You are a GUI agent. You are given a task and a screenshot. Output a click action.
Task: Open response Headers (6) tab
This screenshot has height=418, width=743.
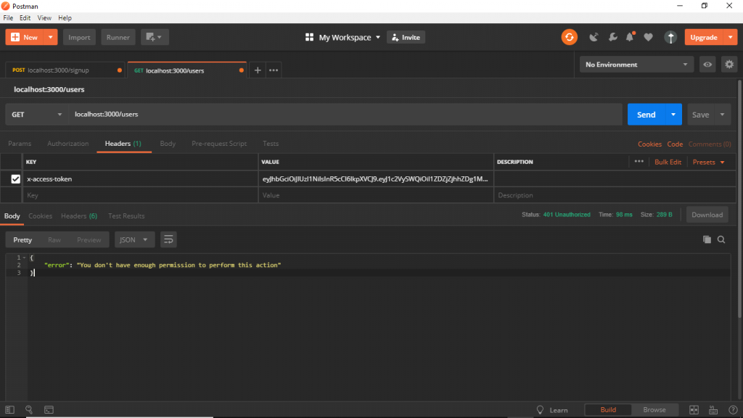coord(79,216)
